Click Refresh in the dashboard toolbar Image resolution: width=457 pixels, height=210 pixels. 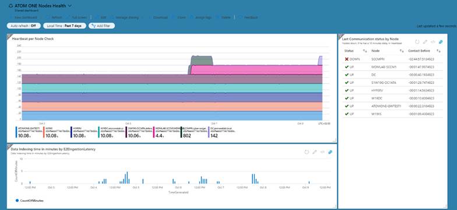point(55,17)
